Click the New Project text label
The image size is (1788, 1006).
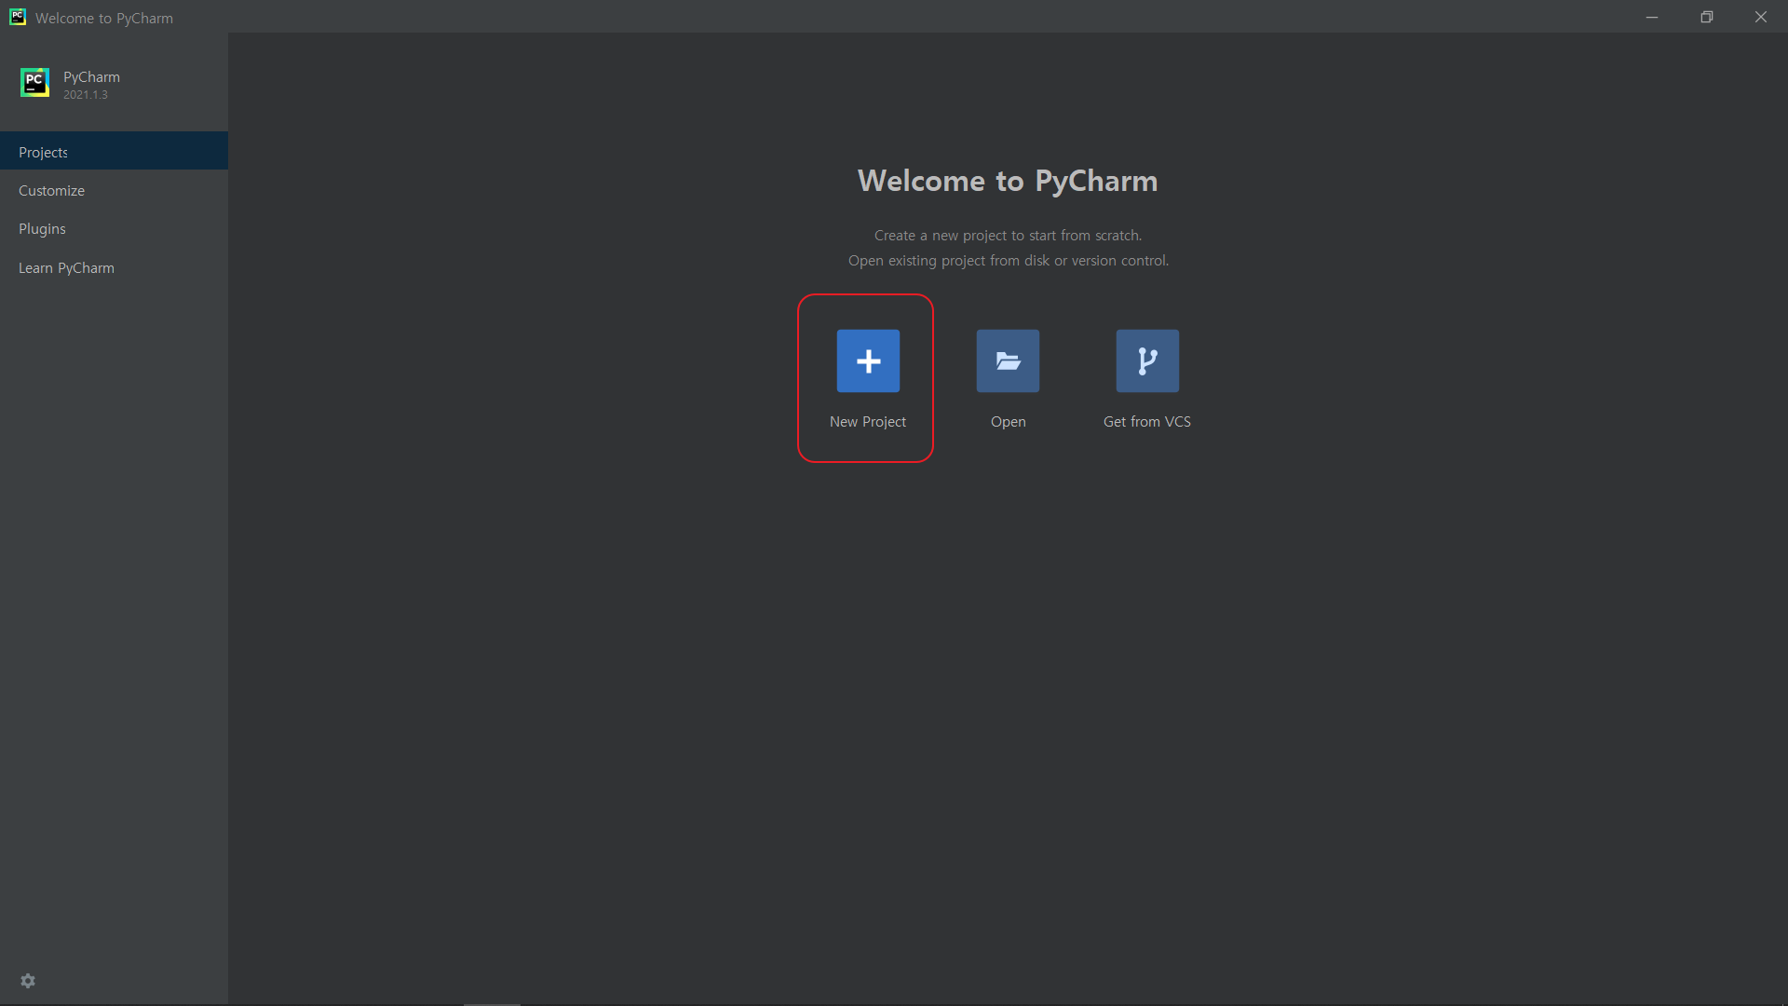click(867, 421)
